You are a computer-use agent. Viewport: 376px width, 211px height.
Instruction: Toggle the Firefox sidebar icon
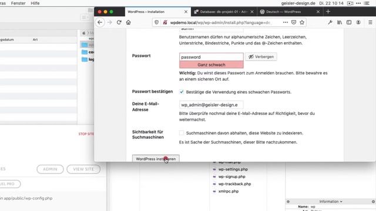349,22
